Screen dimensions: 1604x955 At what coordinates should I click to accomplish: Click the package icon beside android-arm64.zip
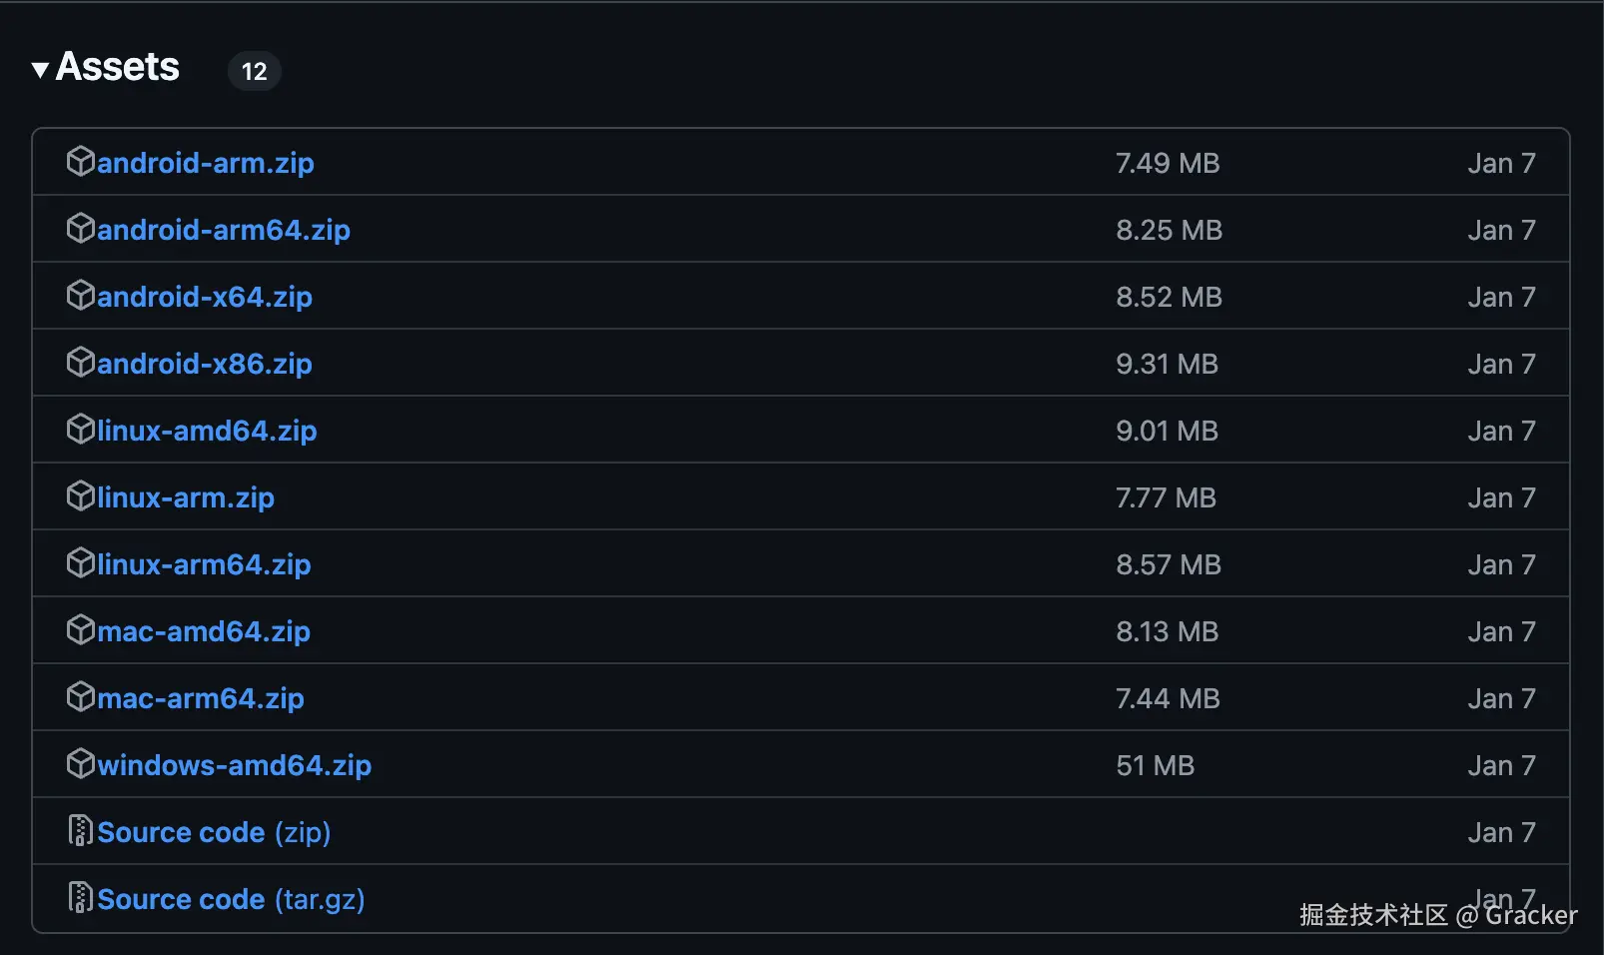click(x=80, y=229)
